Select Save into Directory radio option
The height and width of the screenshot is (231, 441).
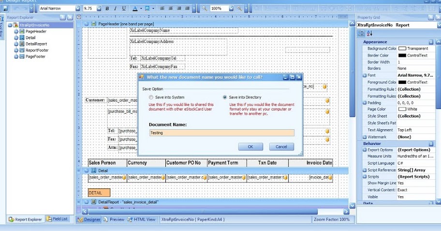(x=225, y=97)
